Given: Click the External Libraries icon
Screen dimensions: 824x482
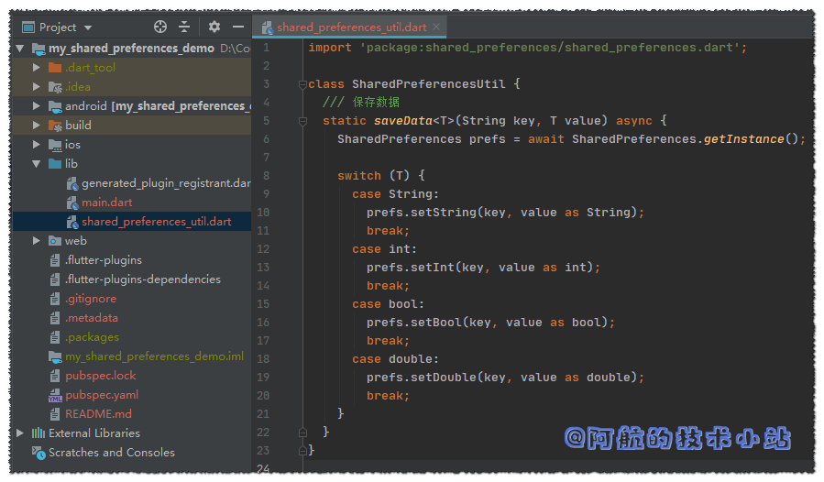Looking at the screenshot, I should coord(38,433).
